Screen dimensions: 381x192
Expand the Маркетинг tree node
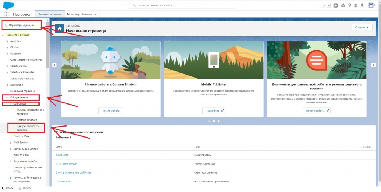(x=7, y=85)
